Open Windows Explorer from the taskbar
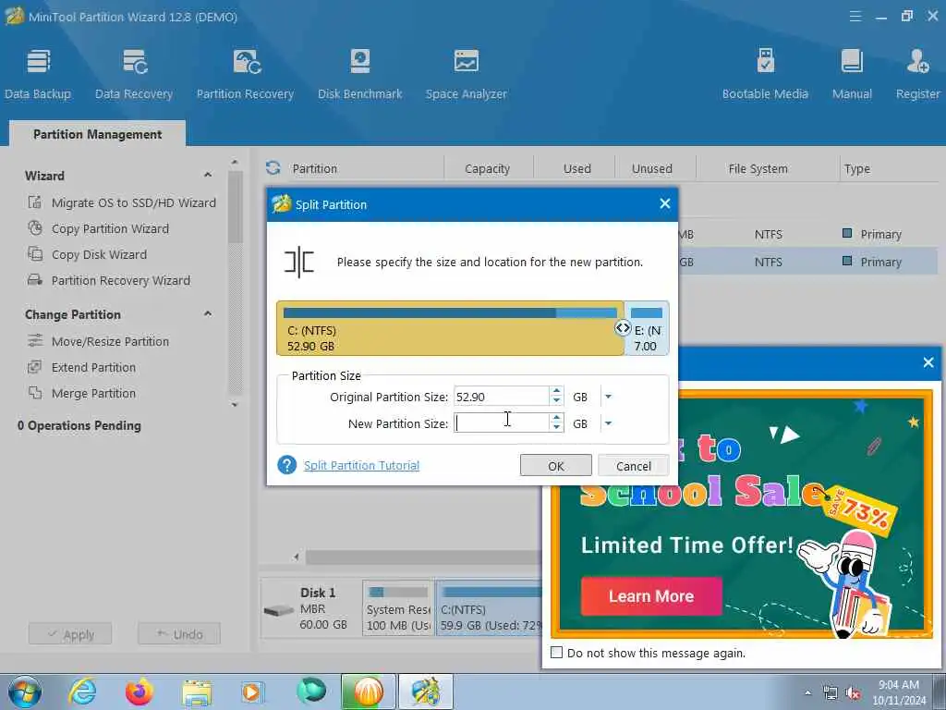 coord(197,692)
